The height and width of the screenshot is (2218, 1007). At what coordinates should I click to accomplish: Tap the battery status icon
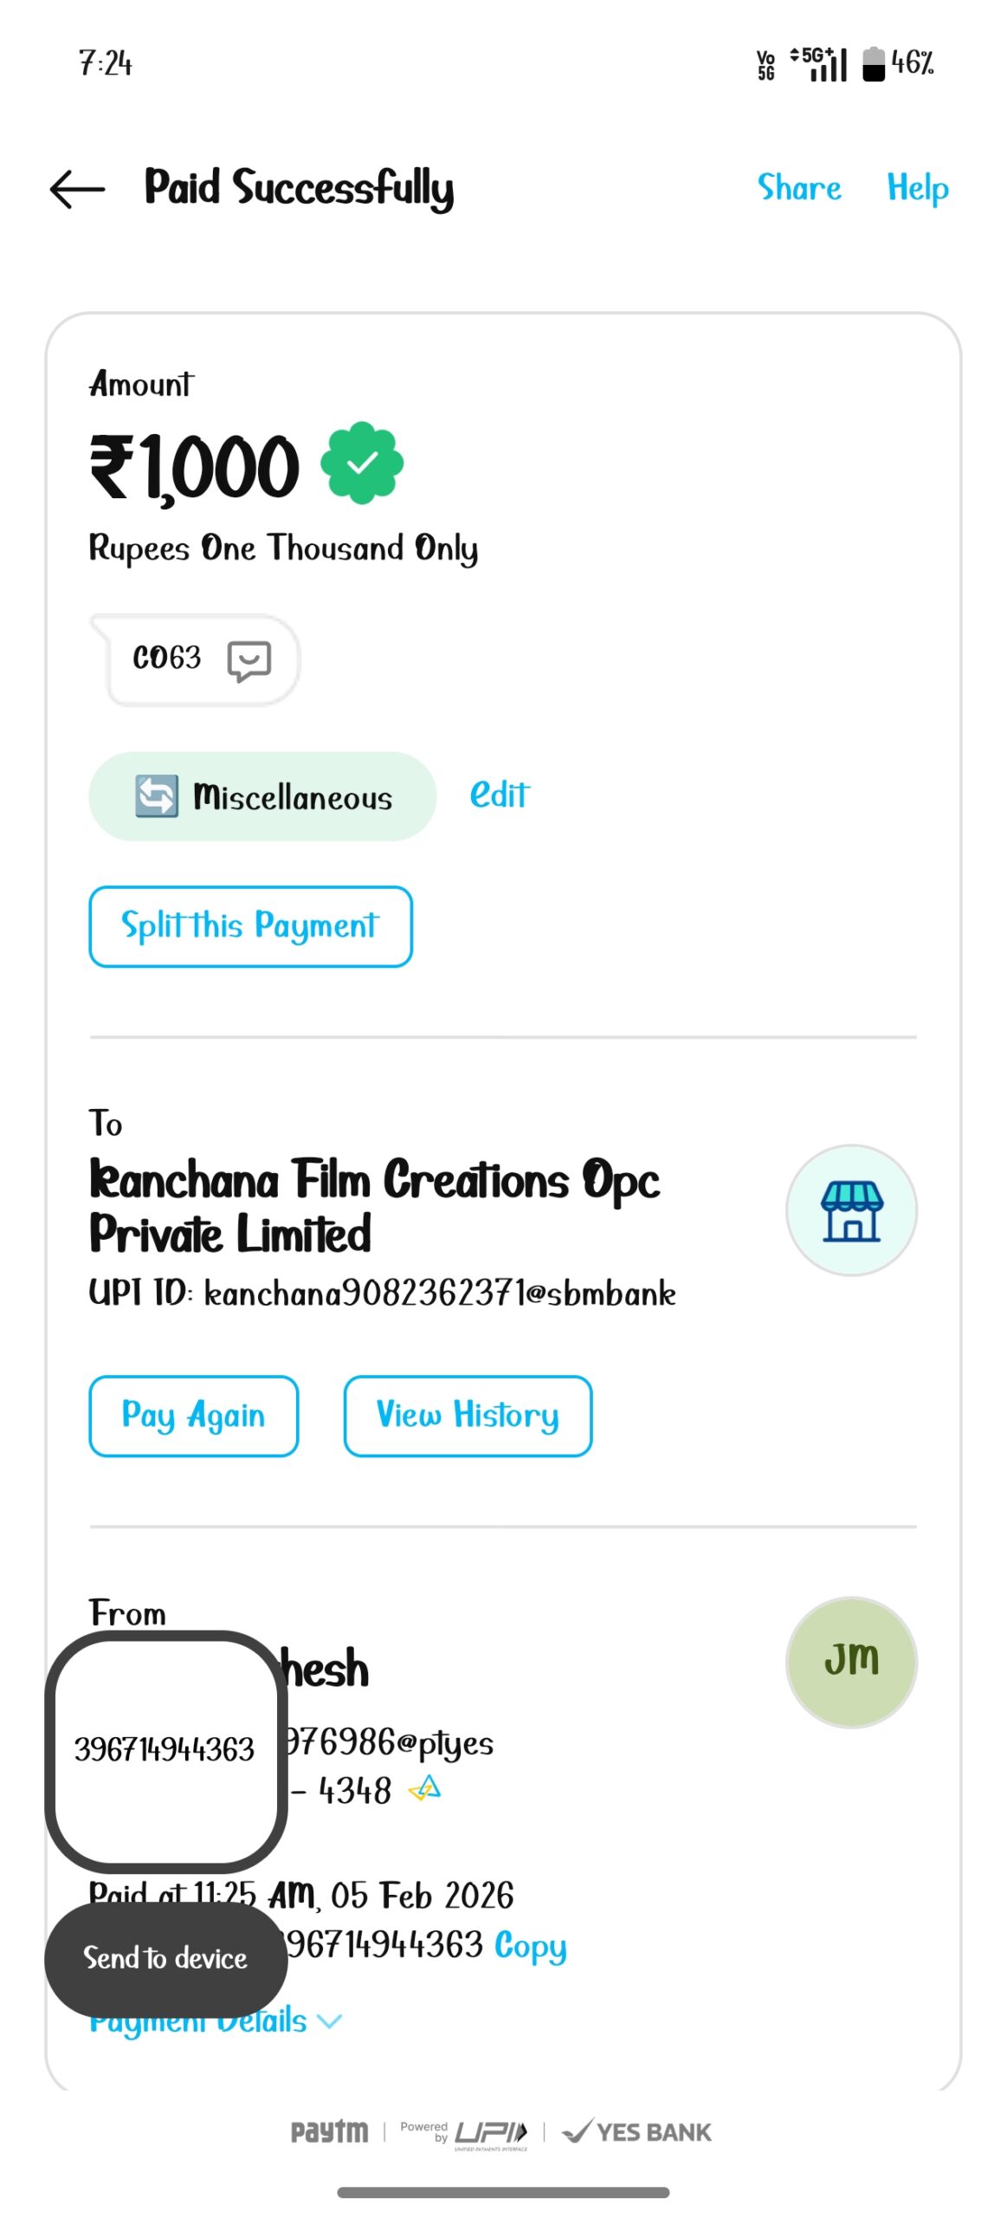pyautogui.click(x=874, y=64)
